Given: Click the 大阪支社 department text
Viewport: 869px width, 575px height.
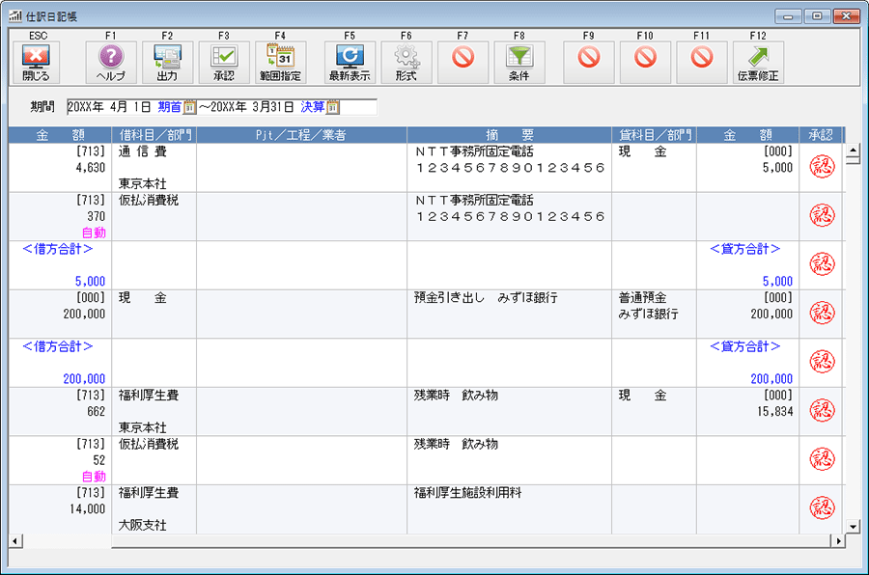Looking at the screenshot, I should [x=143, y=525].
